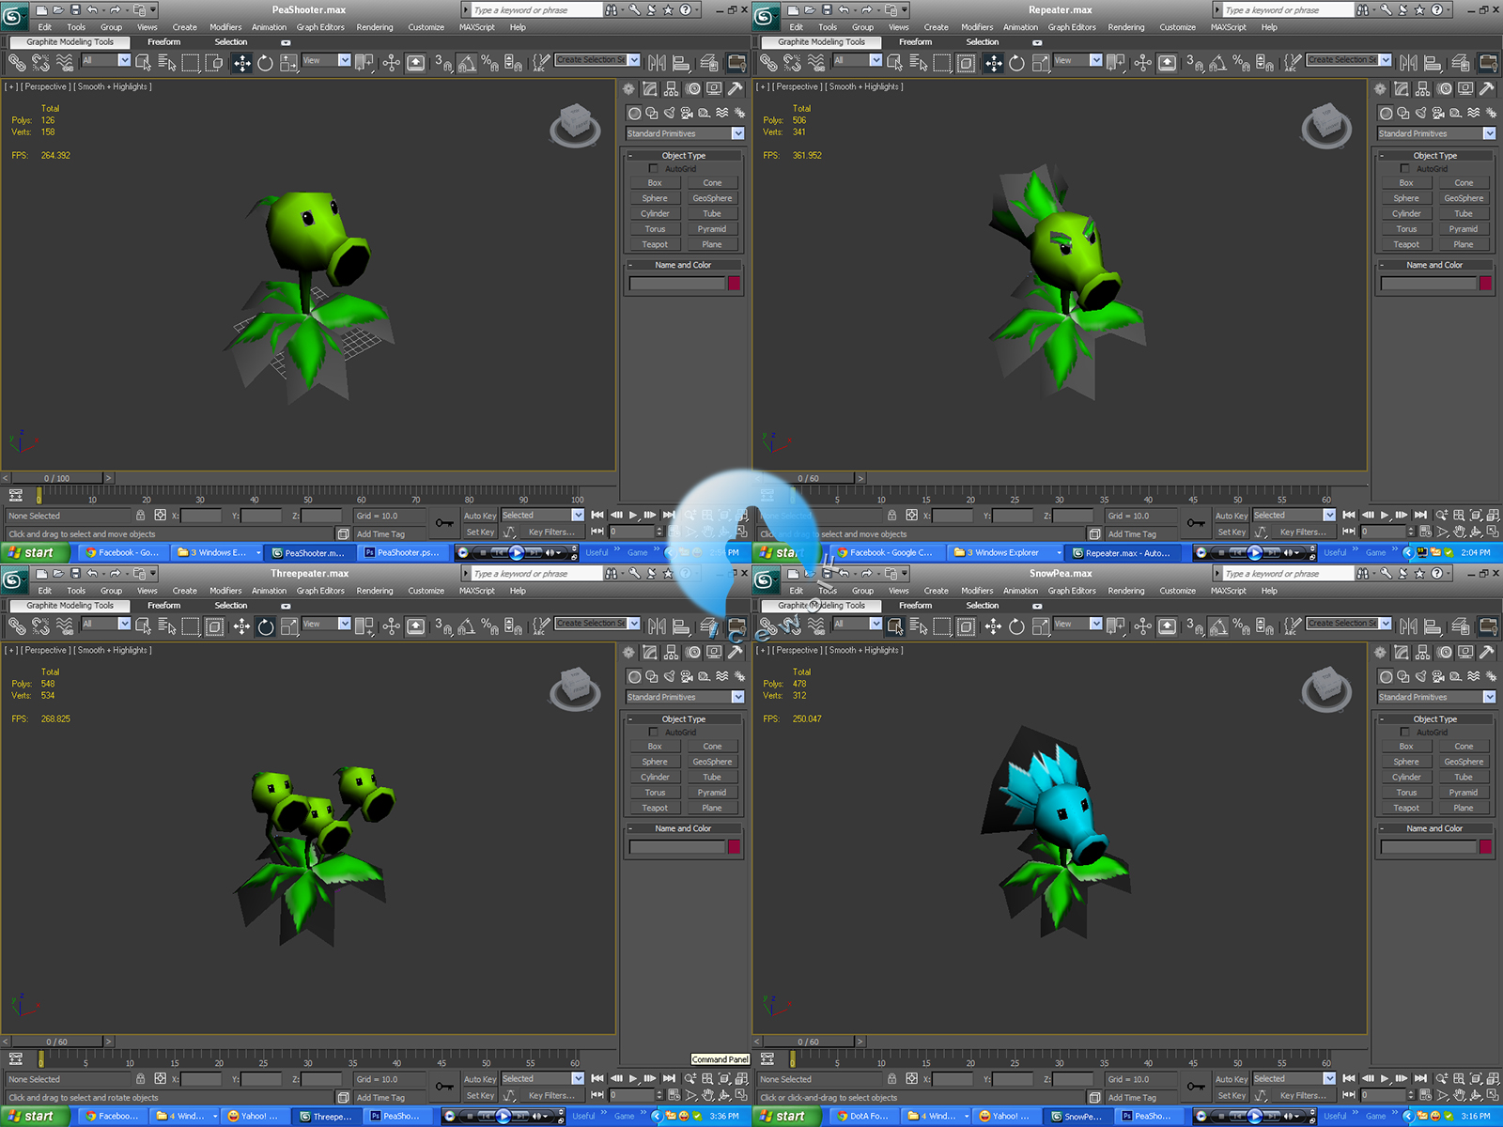Click the Cylinder button in Threepeater.max
1503x1127 pixels.
pyautogui.click(x=655, y=777)
